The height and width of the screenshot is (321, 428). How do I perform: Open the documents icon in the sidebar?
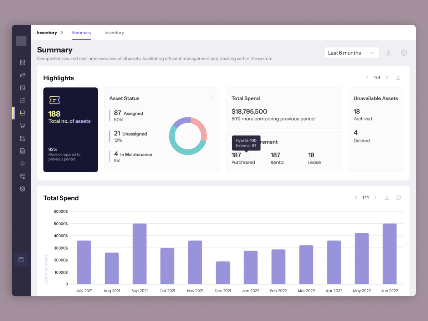[x=22, y=151]
